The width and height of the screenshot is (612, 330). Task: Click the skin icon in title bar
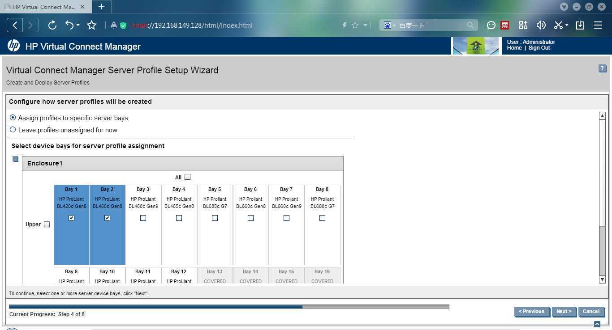coord(564,7)
